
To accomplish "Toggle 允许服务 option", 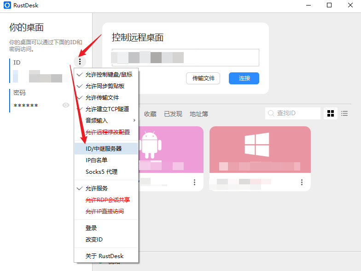I will [x=106, y=188].
